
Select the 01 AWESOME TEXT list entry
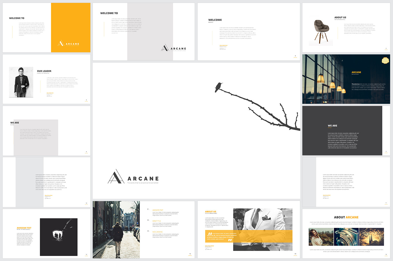tap(158, 210)
